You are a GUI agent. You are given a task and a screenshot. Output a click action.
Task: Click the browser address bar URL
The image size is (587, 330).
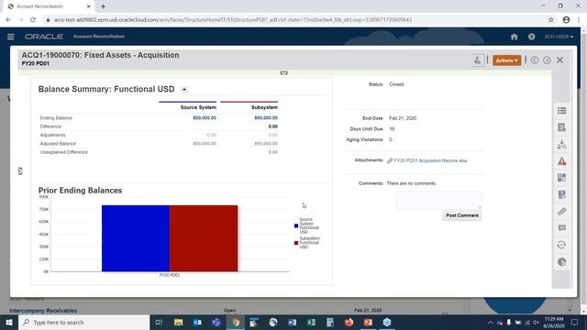(232, 20)
